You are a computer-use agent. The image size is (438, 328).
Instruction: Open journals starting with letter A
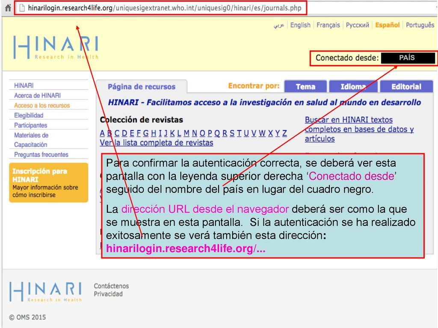coord(102,133)
